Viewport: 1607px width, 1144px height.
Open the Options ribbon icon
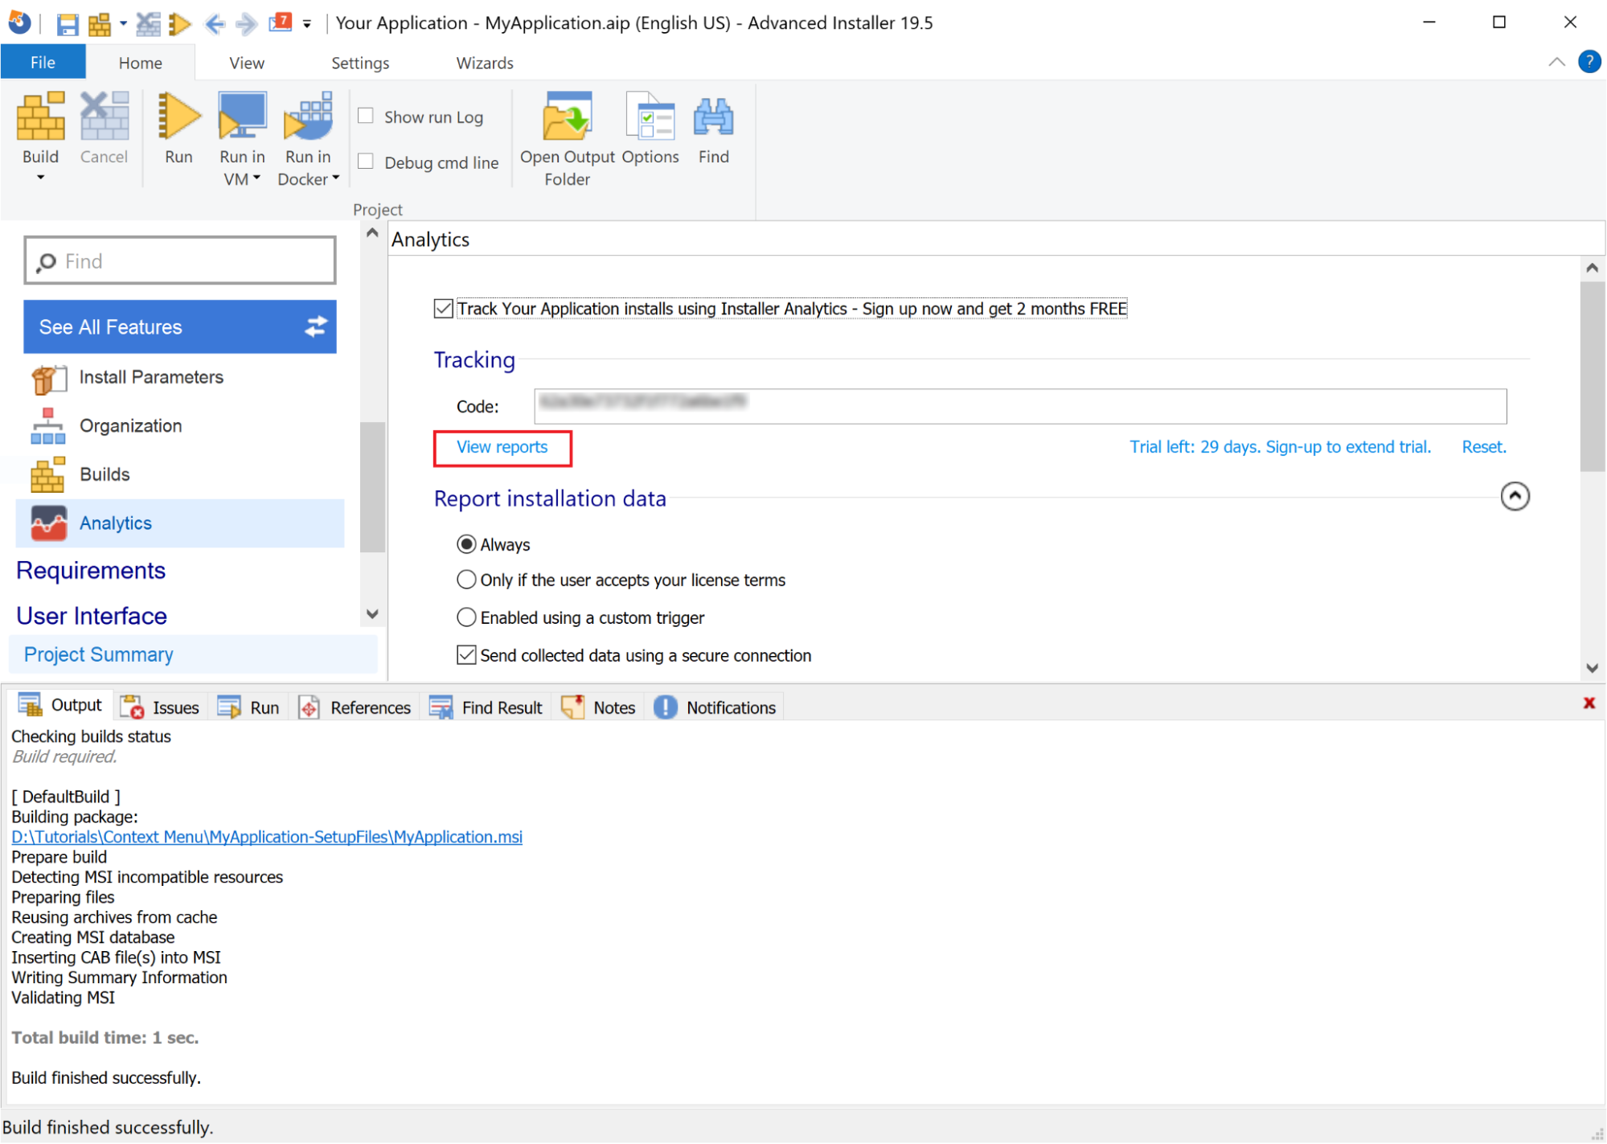650,116
